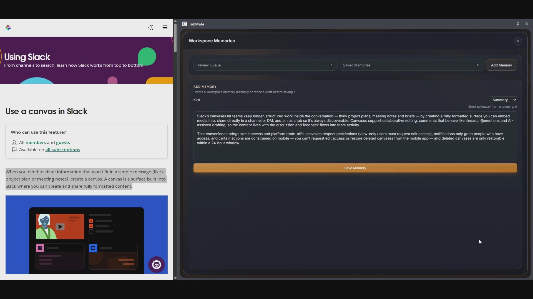
Task: Click the highlighted canvas intro paragraph
Action: tap(86, 179)
